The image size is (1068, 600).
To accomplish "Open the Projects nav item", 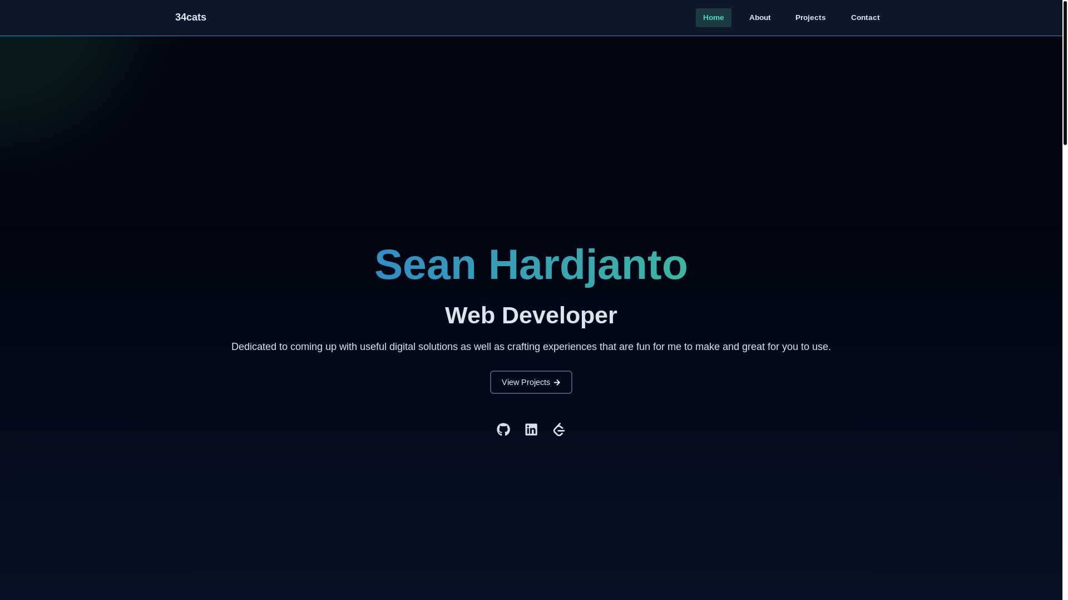I will pos(810,18).
